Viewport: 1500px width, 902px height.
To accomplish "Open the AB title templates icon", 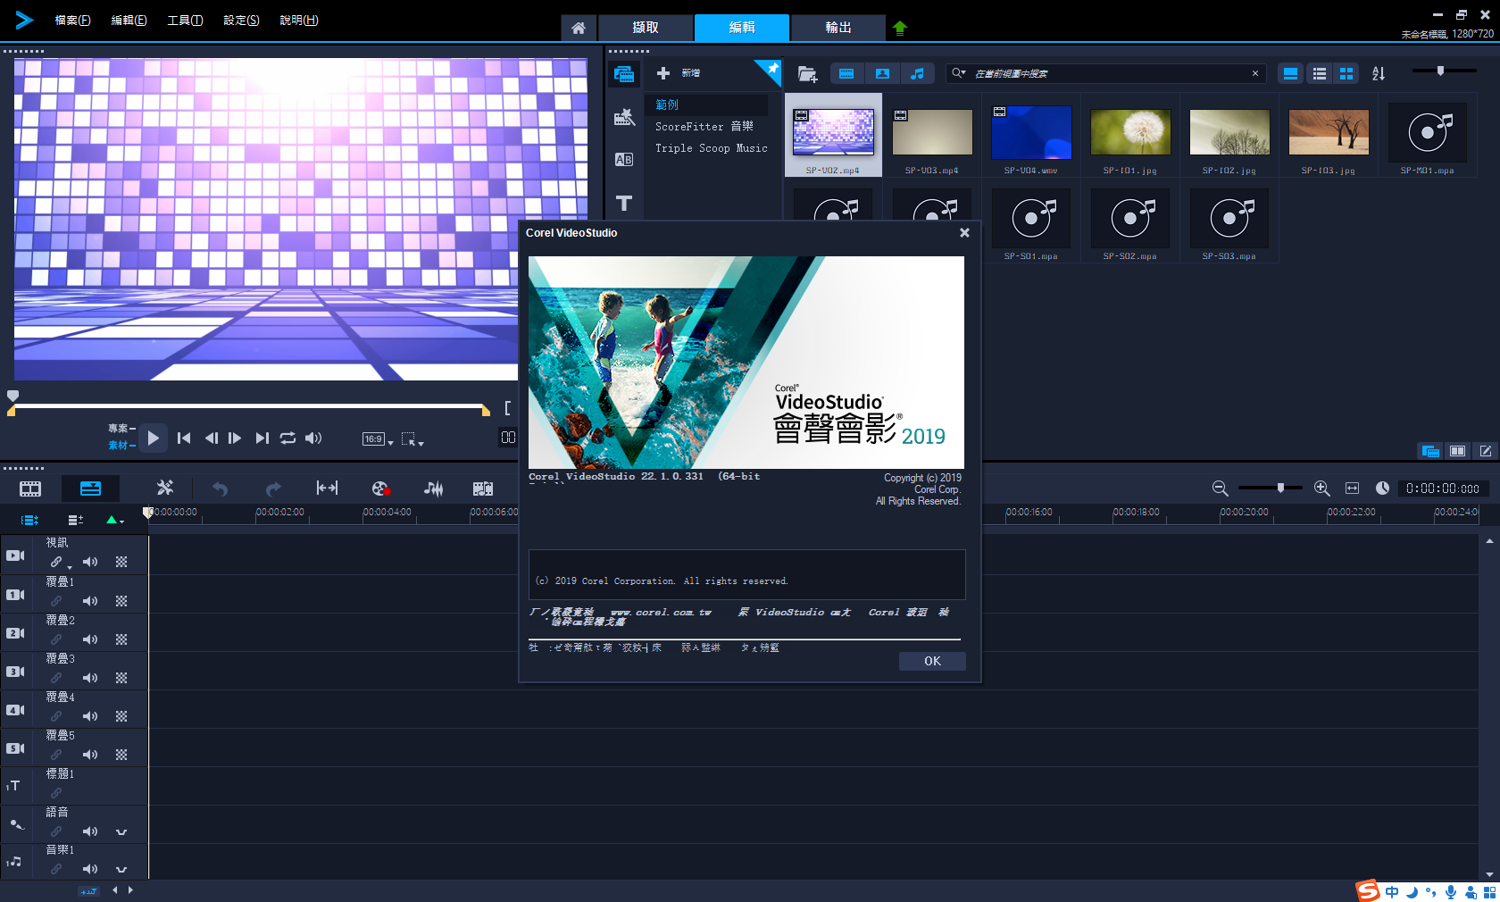I will [624, 160].
